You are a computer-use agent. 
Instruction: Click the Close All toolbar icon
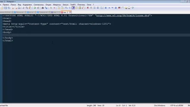coord(16,8)
